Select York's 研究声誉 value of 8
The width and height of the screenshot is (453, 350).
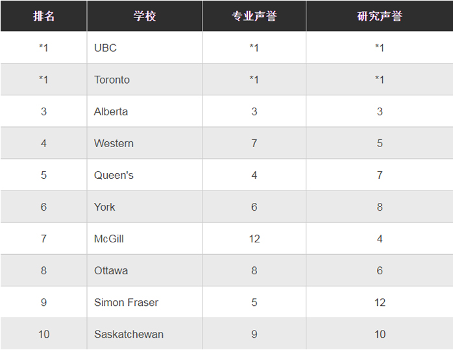(x=380, y=207)
